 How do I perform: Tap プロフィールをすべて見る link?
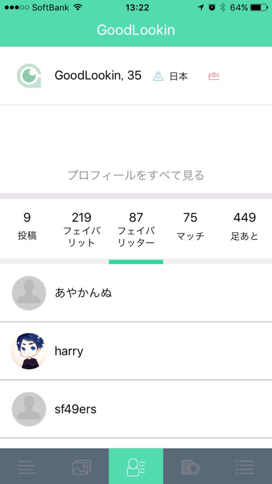[x=136, y=175]
